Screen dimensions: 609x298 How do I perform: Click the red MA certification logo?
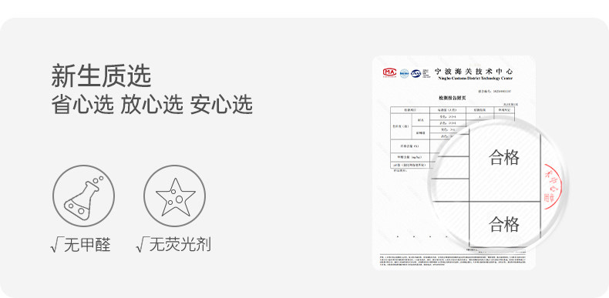pyautogui.click(x=389, y=72)
